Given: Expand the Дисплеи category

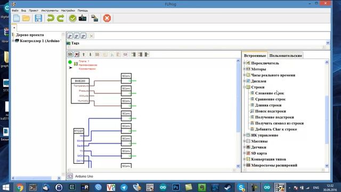Looking at the screenshot, I should pos(244,81).
